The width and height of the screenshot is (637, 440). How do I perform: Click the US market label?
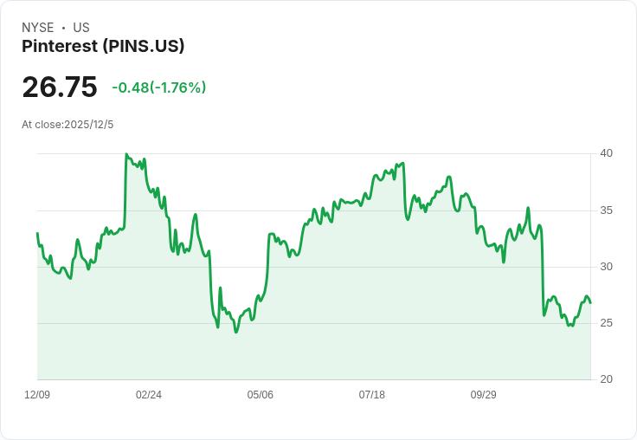(81, 28)
